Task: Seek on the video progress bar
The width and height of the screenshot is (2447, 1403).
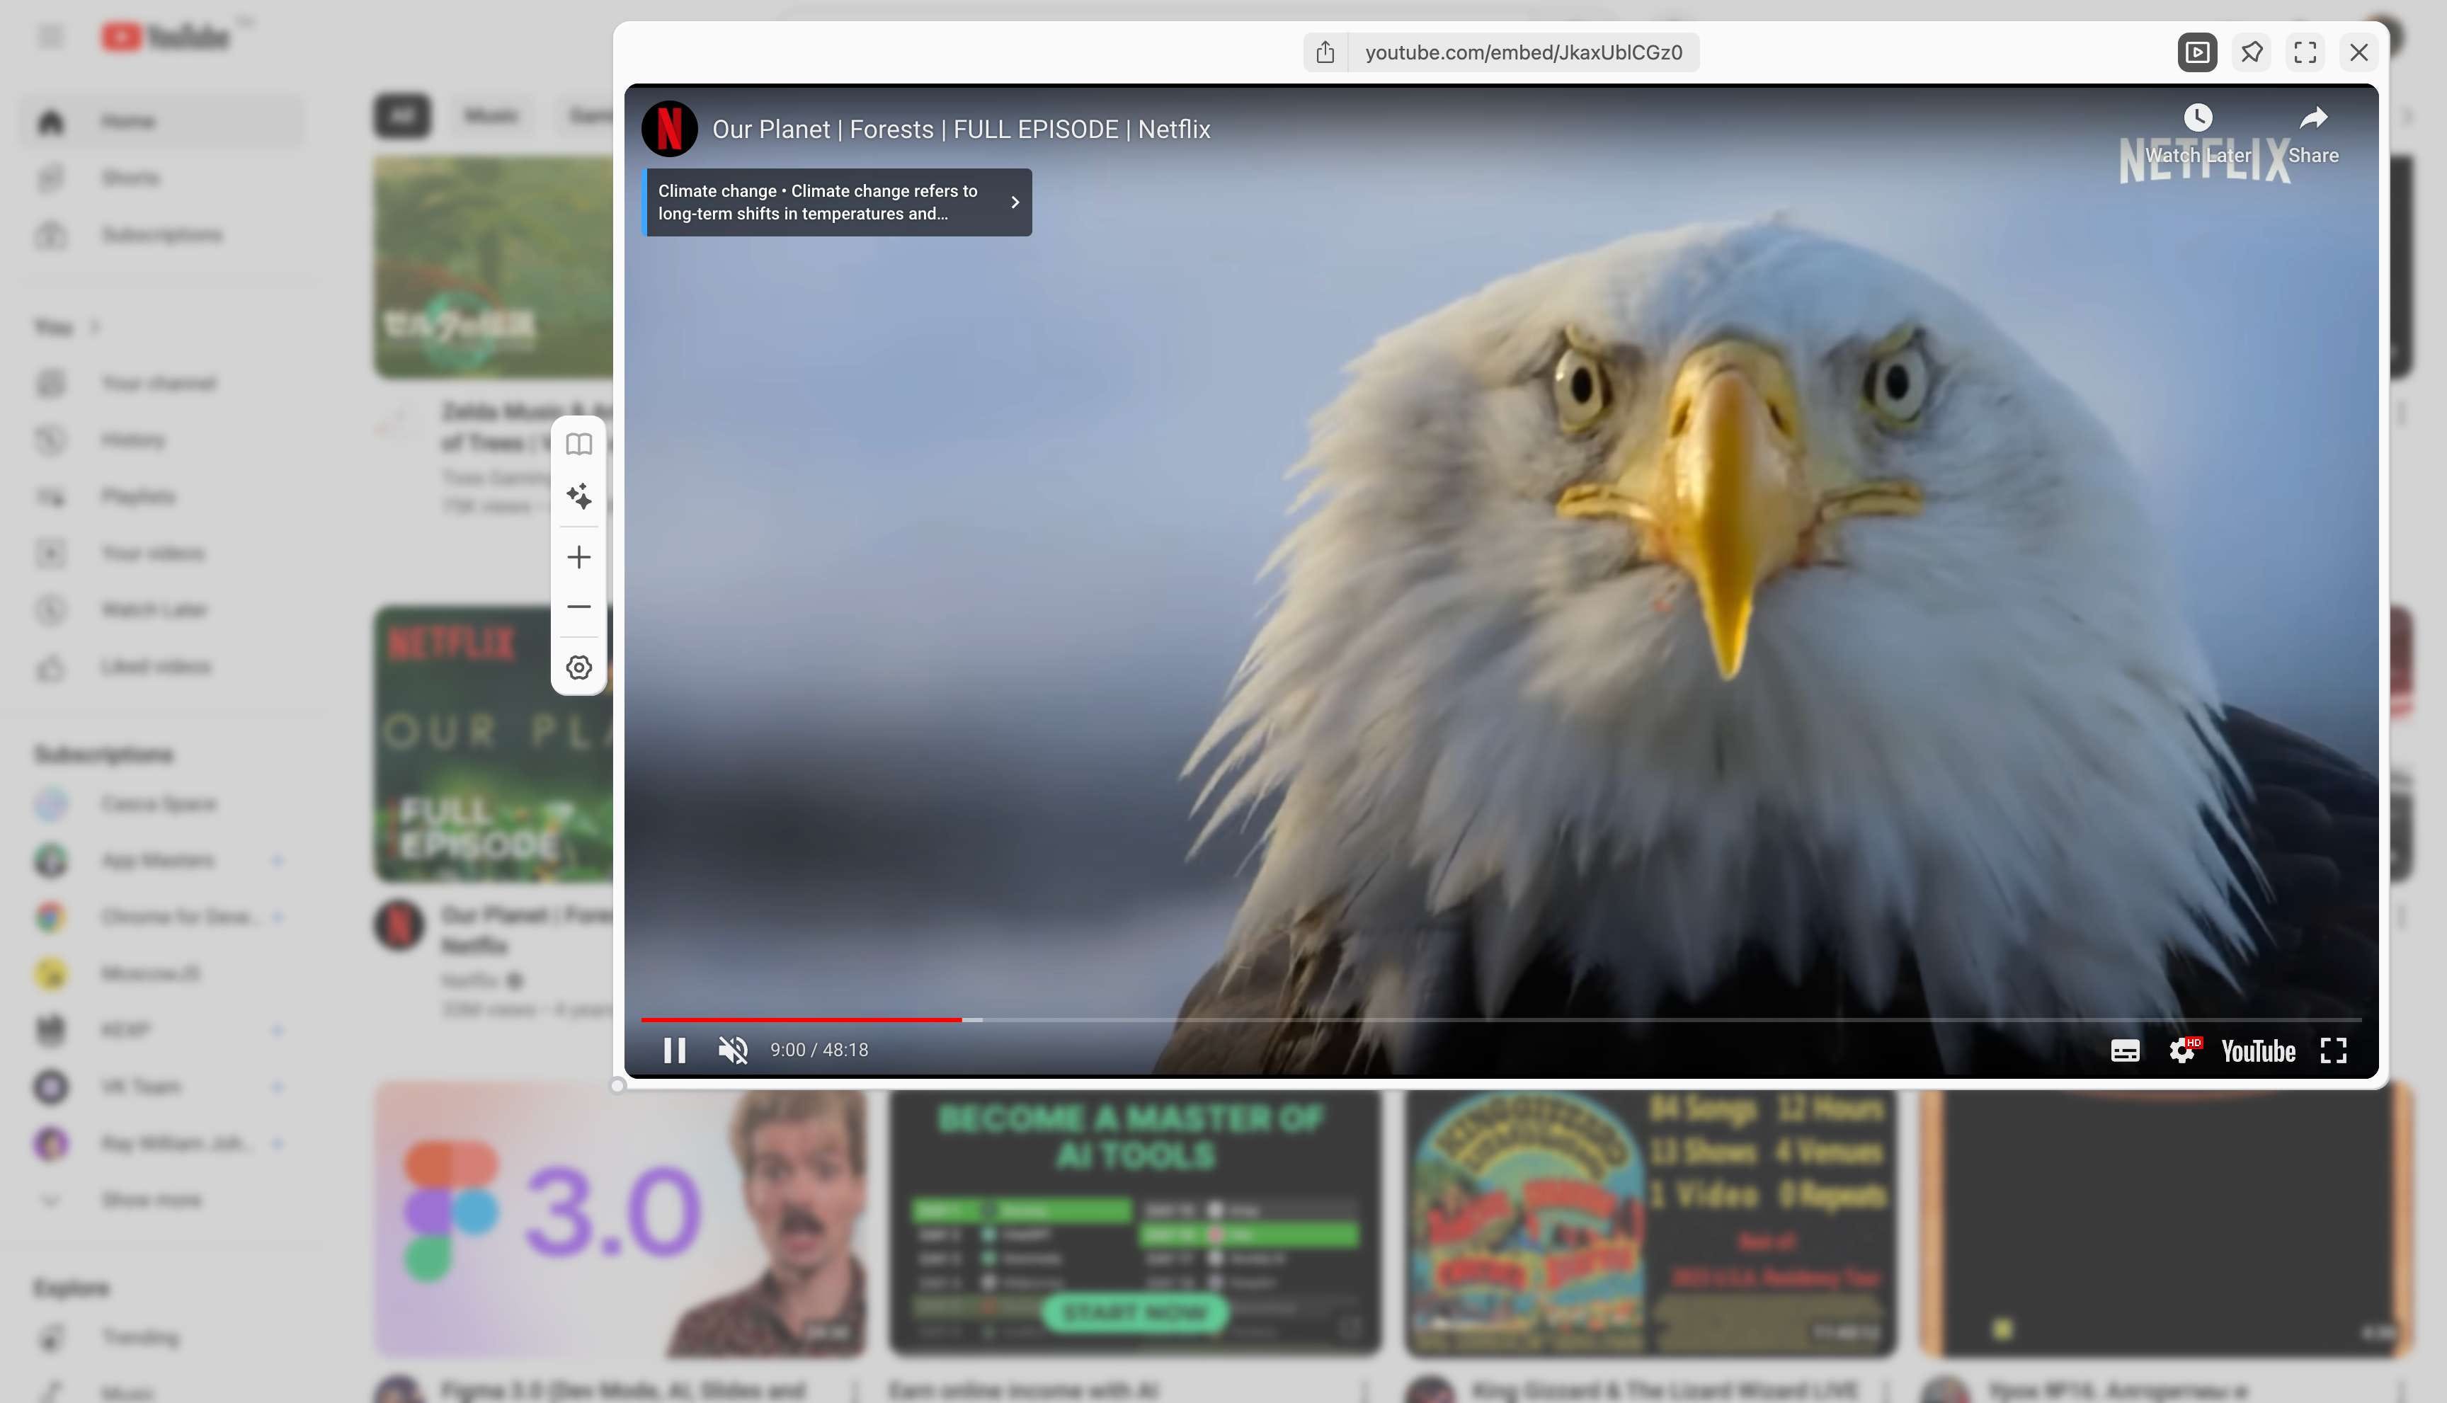Action: click(1446, 1019)
